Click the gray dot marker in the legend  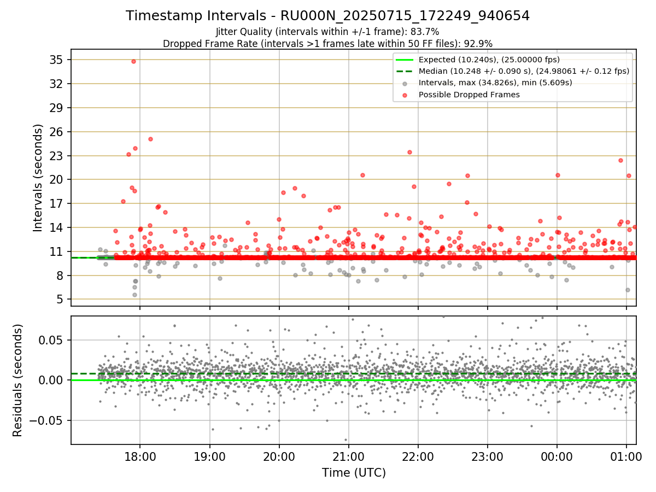tap(405, 84)
